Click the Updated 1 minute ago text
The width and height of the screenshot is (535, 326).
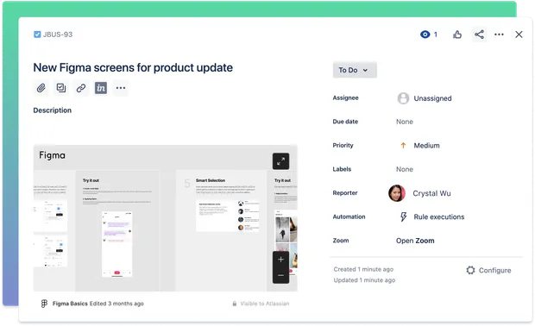(364, 280)
